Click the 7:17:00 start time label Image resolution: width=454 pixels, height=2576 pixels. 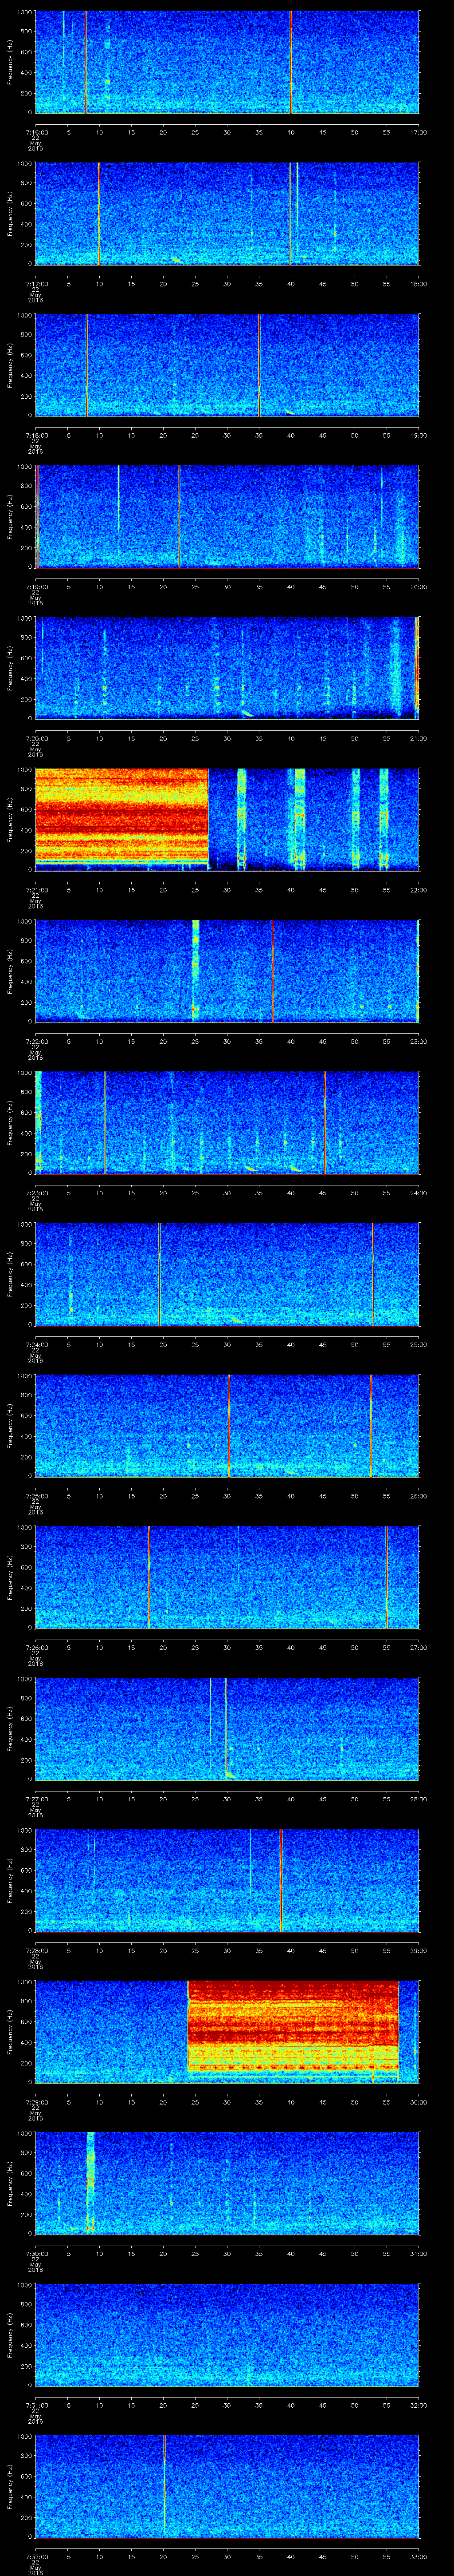(x=36, y=284)
